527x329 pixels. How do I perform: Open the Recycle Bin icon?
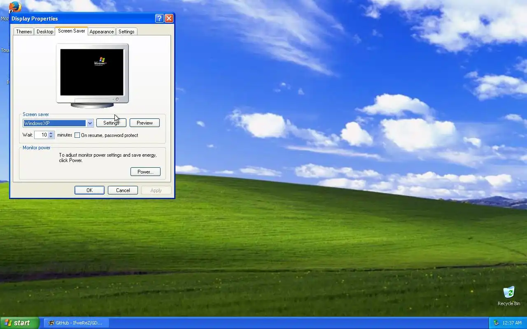[509, 295]
